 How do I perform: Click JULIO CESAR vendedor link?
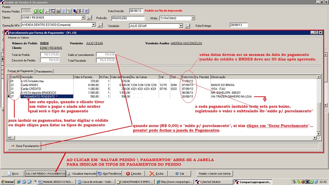(95, 43)
